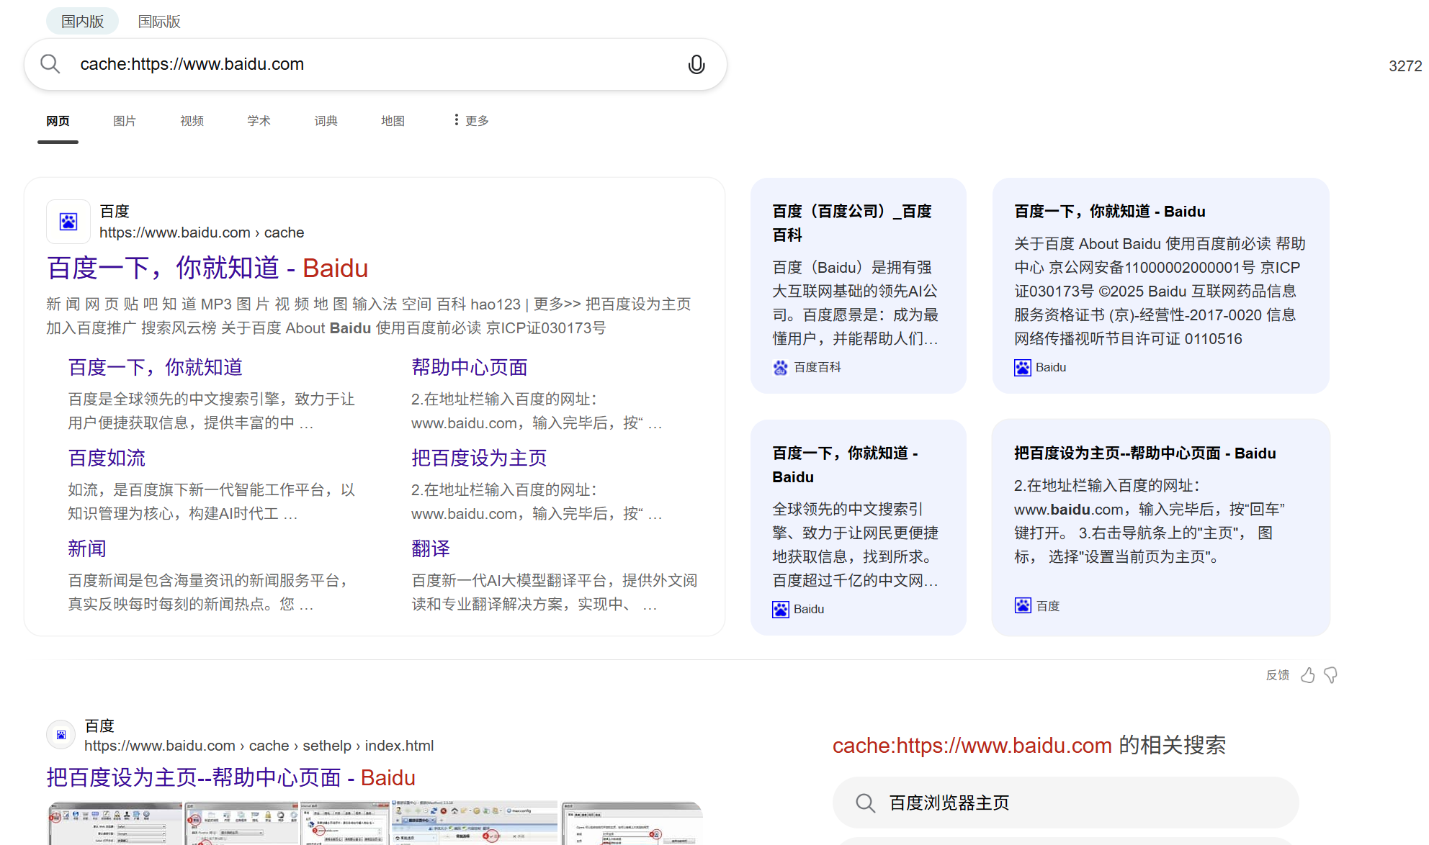The image size is (1429, 845).
Task: Open the 帮助中心页面 link
Action: [468, 367]
